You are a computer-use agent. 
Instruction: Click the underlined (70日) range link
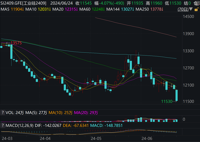tap(183, 9)
